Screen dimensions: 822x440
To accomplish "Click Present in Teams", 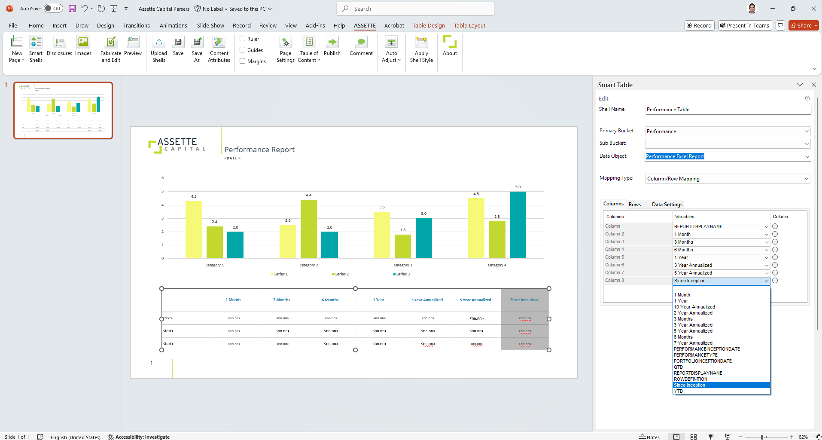I will point(744,25).
